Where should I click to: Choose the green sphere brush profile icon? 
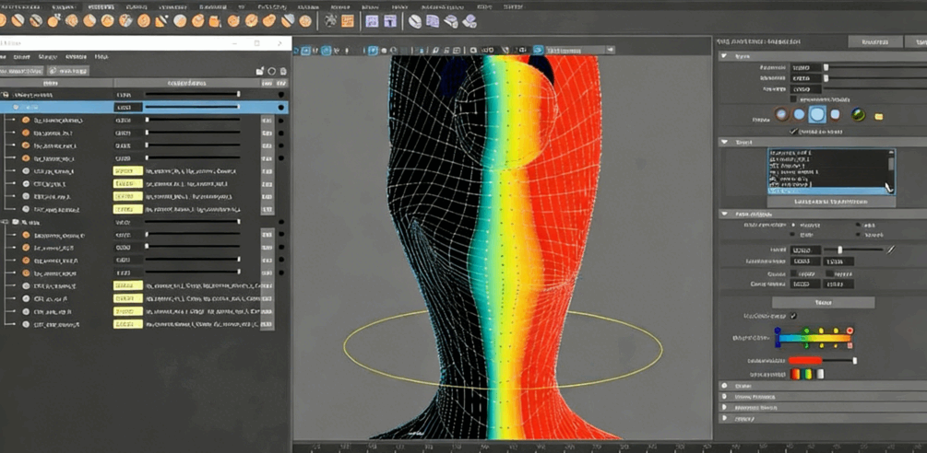859,115
